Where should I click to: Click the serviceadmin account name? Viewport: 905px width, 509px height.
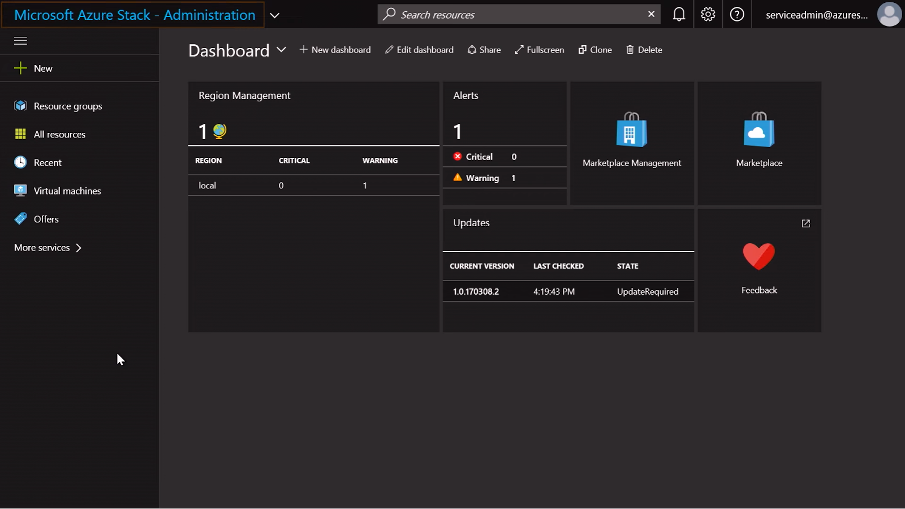coord(817,15)
